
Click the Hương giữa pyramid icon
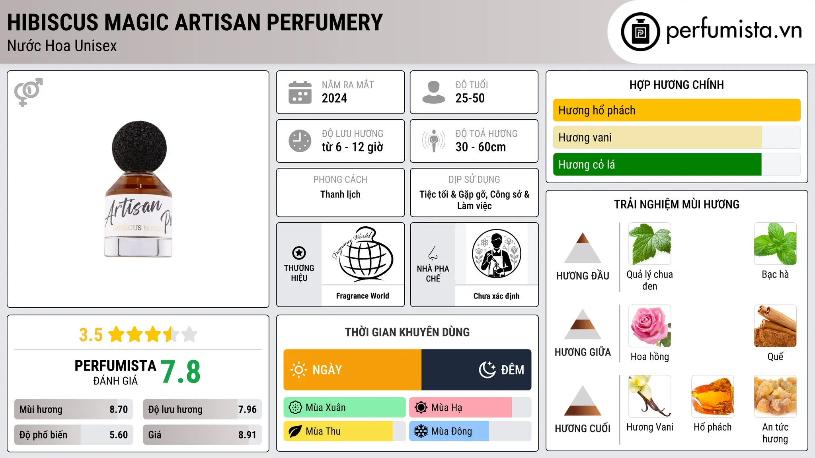coord(583,324)
